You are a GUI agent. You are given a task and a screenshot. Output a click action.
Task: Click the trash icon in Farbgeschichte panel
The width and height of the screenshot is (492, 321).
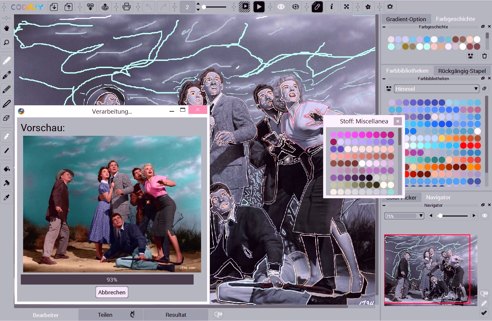(x=484, y=56)
